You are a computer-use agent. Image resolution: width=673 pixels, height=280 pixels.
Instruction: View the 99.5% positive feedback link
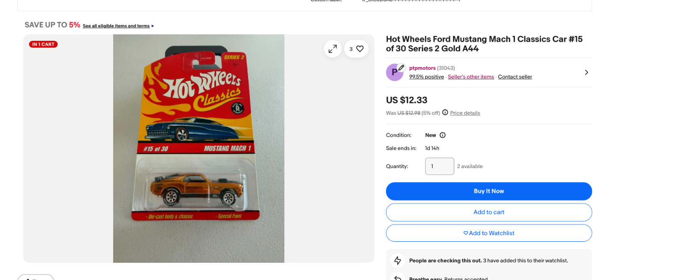(x=427, y=77)
